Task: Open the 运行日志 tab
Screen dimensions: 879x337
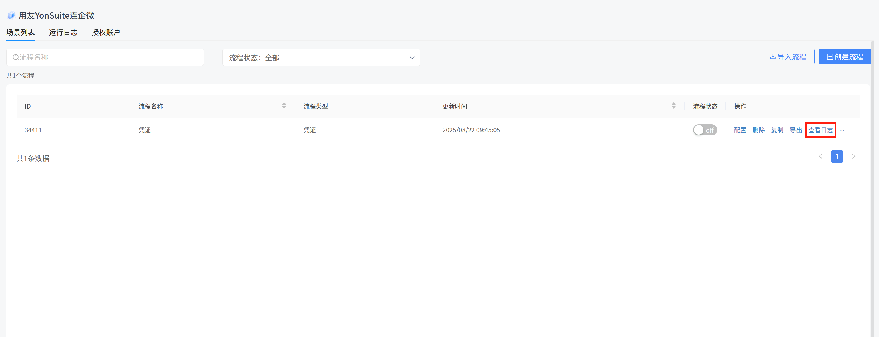Action: (x=63, y=33)
